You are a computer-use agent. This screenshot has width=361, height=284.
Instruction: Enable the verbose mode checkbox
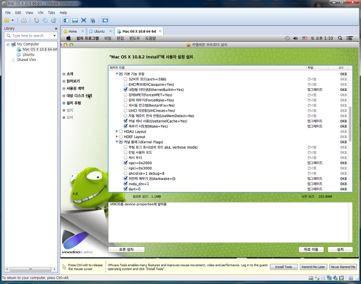coord(126,147)
